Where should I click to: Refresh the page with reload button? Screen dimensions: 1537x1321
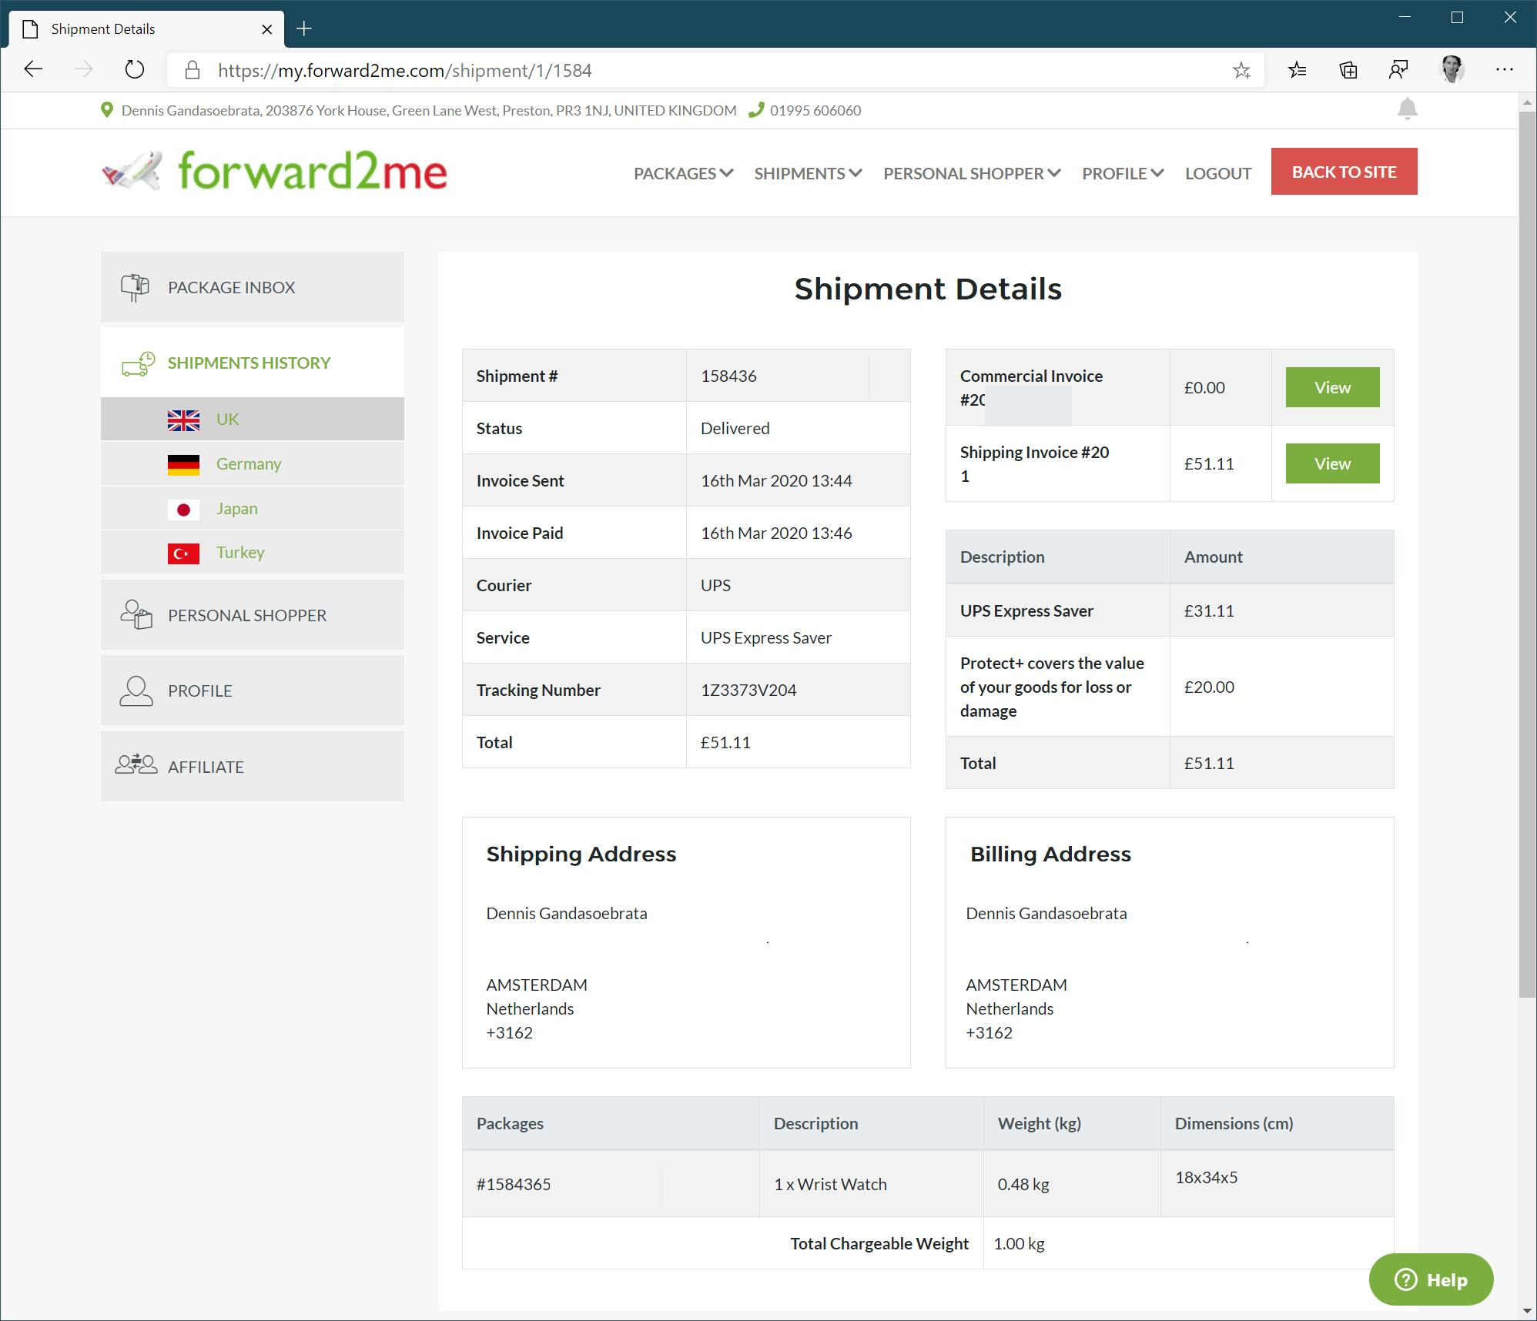tap(135, 70)
